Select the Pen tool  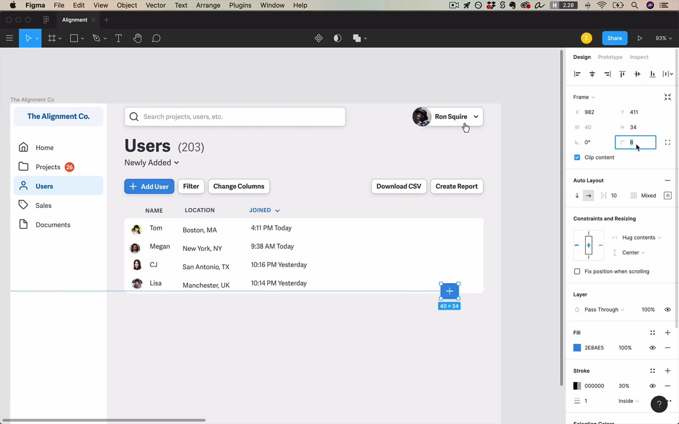point(96,38)
